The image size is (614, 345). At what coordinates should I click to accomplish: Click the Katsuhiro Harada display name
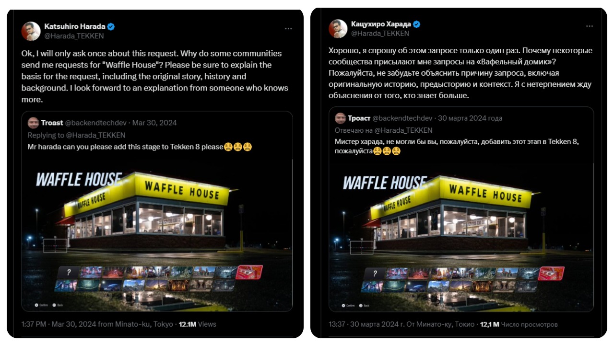(x=75, y=26)
